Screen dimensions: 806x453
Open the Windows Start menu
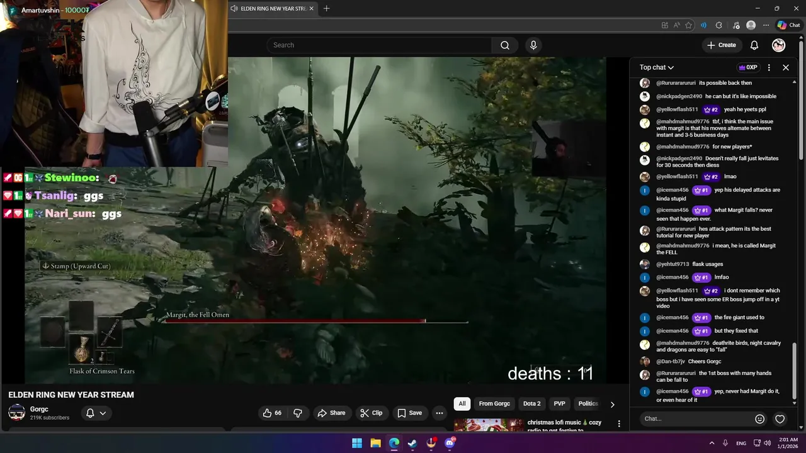(356, 443)
